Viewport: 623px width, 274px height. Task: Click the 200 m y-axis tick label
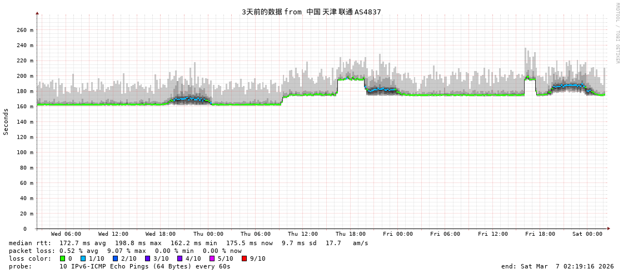pyautogui.click(x=25, y=76)
